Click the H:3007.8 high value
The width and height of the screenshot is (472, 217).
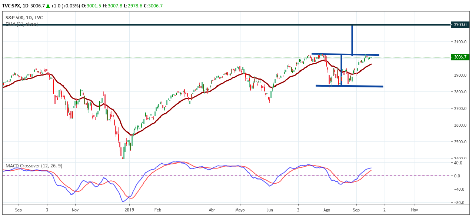[x=112, y=6]
